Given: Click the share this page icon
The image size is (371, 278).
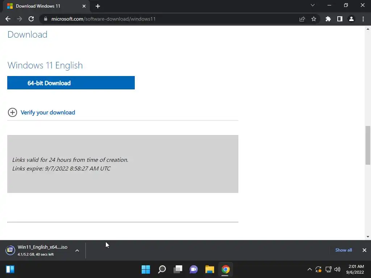Looking at the screenshot, I should [x=302, y=19].
